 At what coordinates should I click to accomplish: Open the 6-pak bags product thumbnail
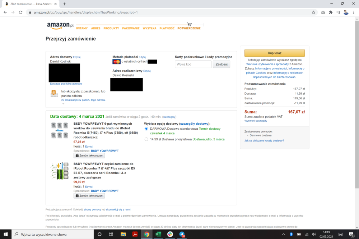tap(60, 130)
